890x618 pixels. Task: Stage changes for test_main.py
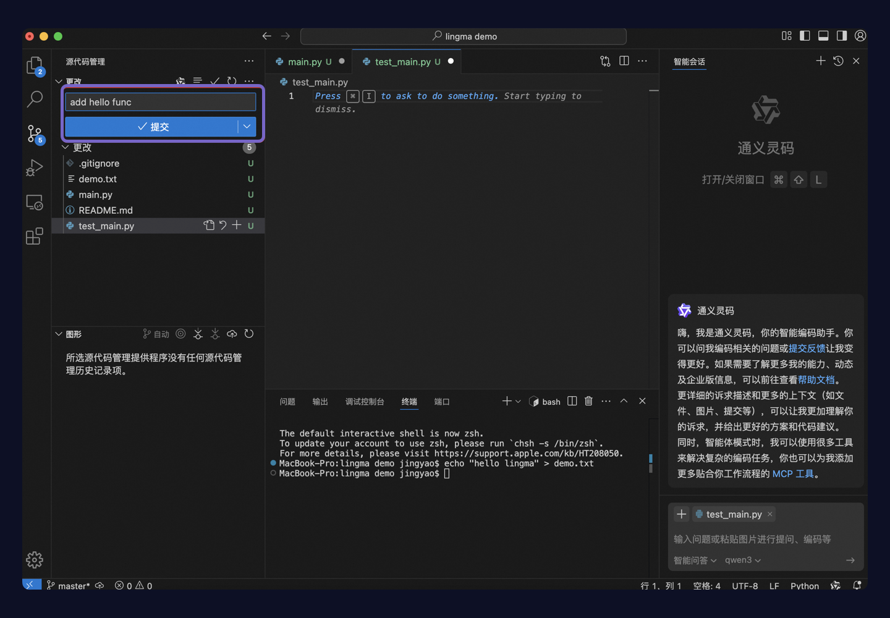237,226
